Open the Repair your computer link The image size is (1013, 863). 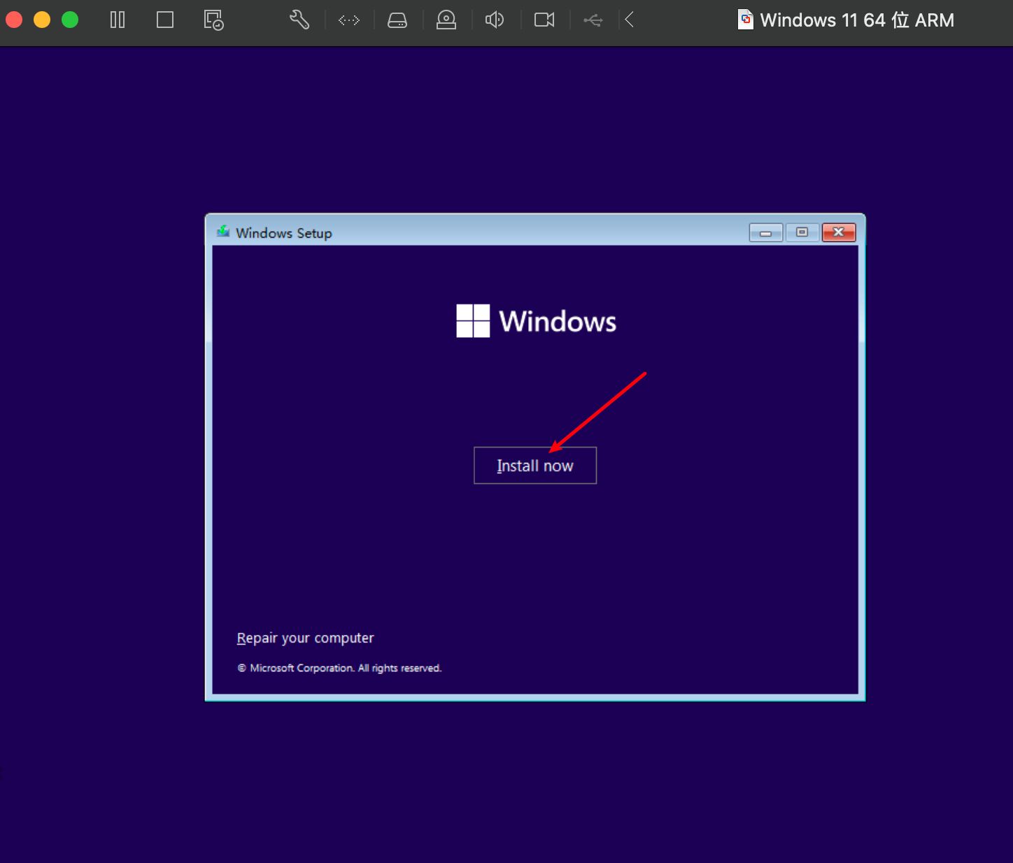pos(305,638)
